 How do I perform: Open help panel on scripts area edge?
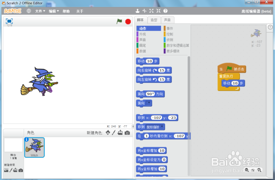pyautogui.click(x=270, y=27)
